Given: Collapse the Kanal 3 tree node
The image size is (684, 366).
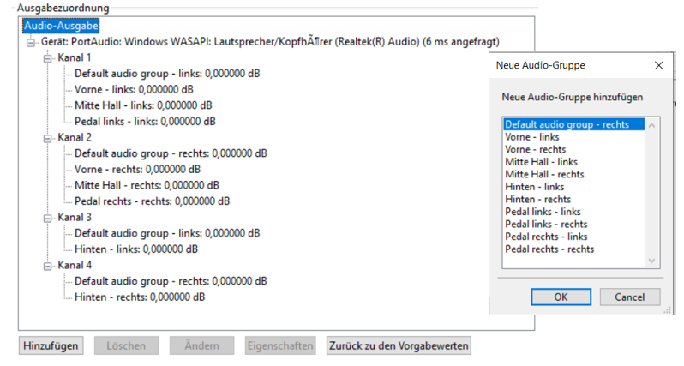Looking at the screenshot, I should pyautogui.click(x=47, y=217).
